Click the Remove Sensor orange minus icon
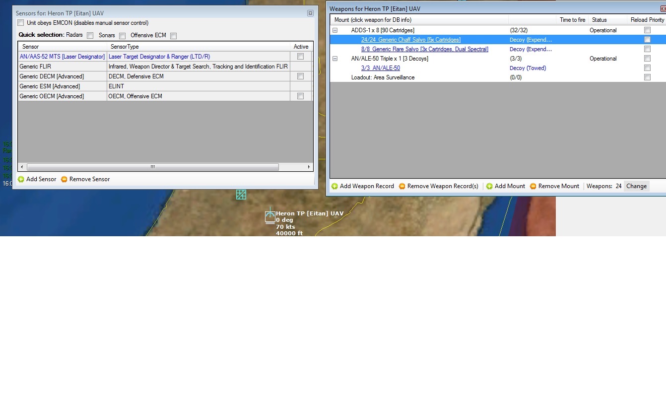 (64, 179)
